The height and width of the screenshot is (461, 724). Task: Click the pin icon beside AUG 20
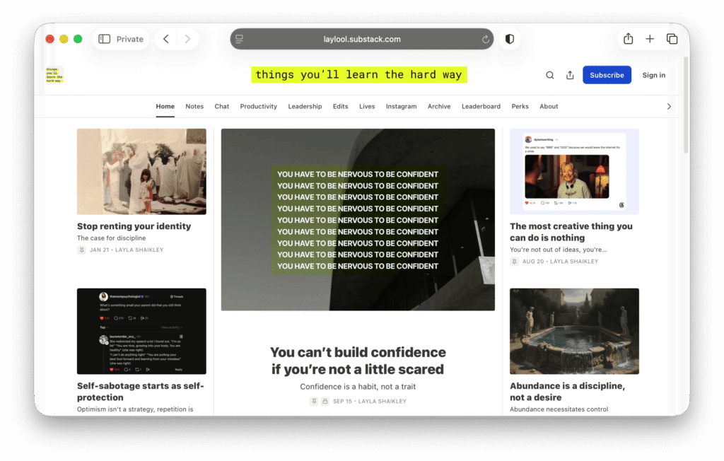(514, 262)
